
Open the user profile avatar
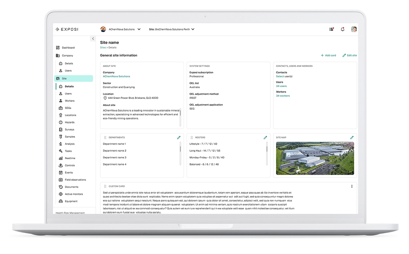coord(354,29)
